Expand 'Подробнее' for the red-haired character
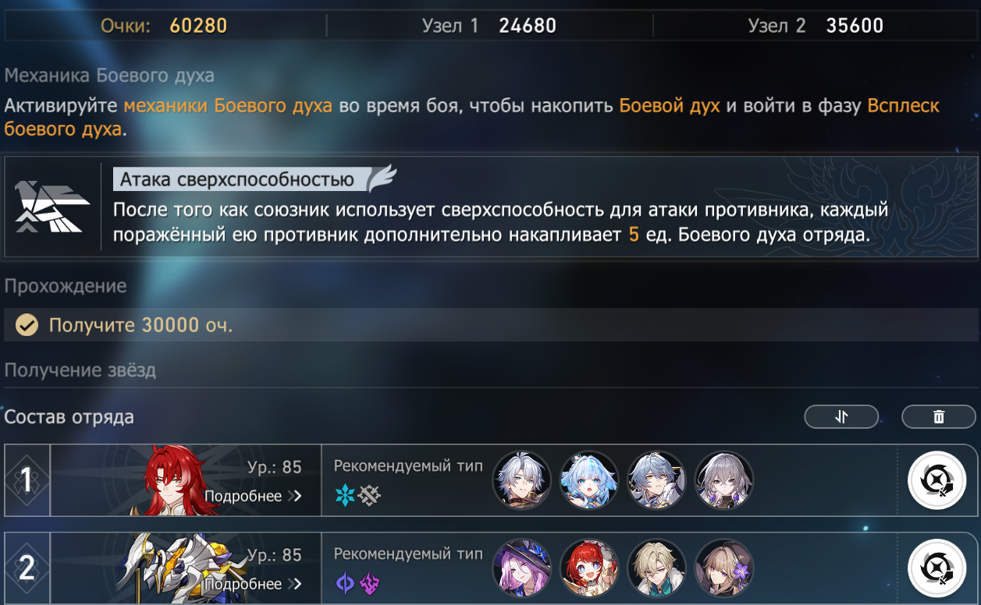This screenshot has width=981, height=605. pos(253,496)
